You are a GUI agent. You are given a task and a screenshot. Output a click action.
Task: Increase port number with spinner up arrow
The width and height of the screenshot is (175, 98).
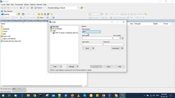(122, 38)
